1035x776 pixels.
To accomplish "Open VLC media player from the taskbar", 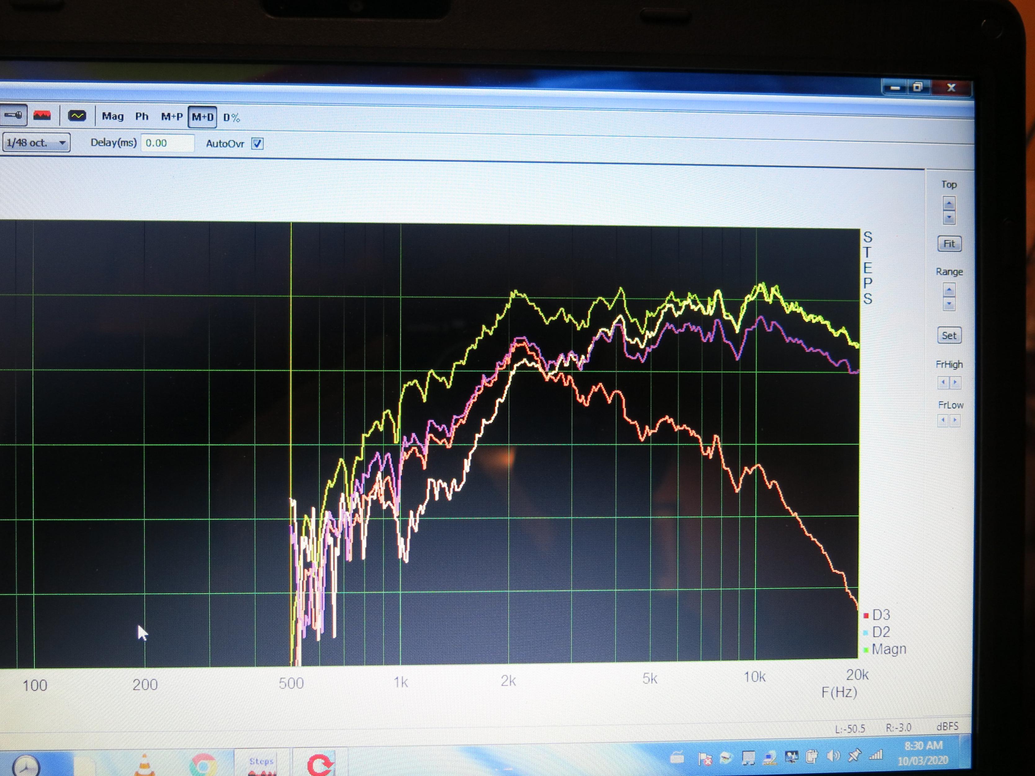I will point(144,765).
